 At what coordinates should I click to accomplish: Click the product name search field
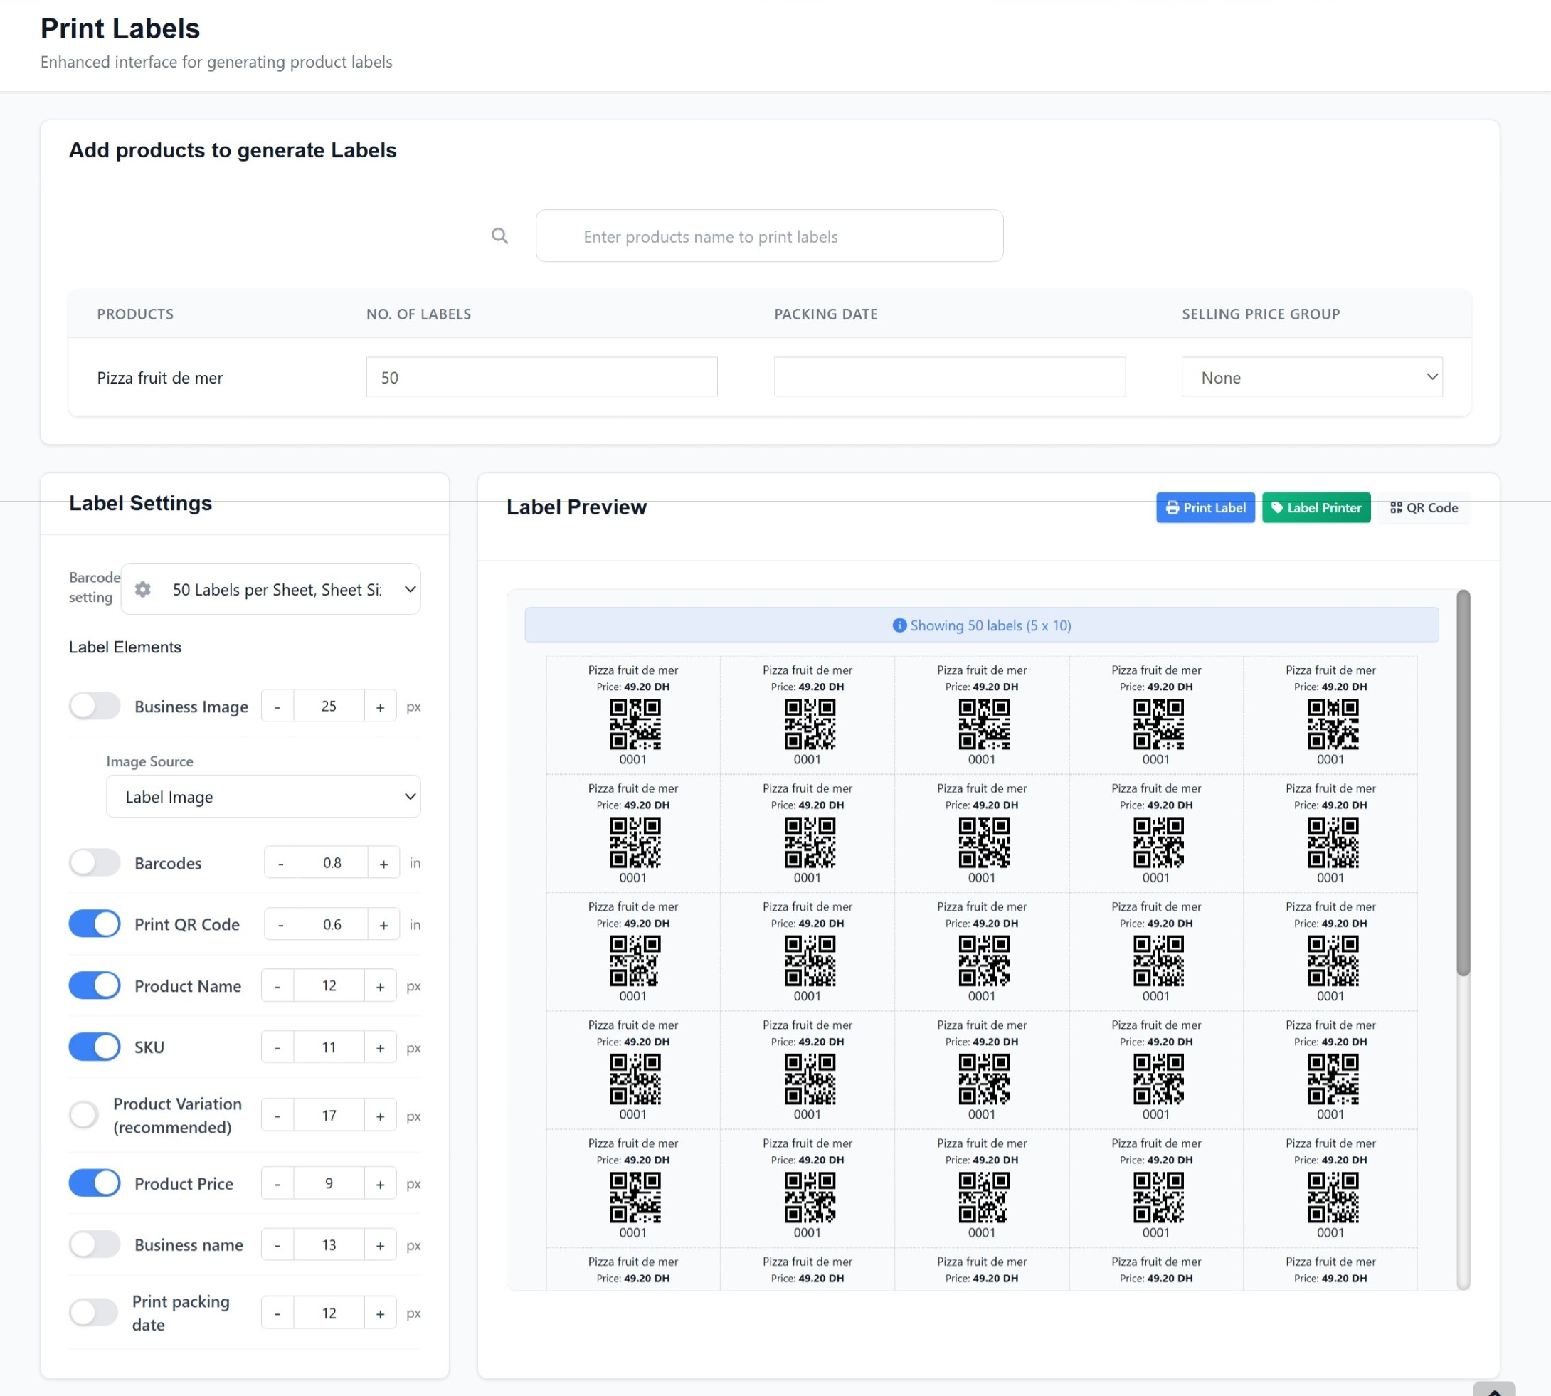[769, 236]
